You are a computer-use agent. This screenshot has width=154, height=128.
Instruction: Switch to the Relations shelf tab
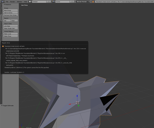(1, 18)
